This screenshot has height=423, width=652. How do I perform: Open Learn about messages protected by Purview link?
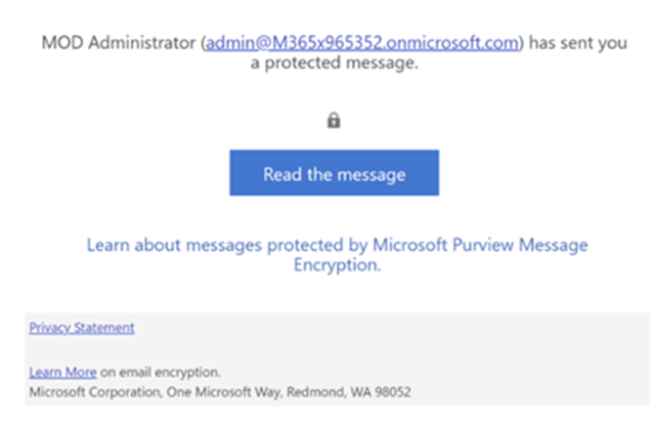click(337, 255)
